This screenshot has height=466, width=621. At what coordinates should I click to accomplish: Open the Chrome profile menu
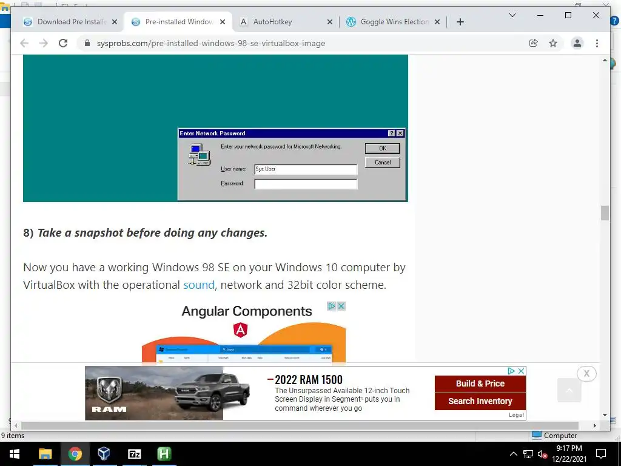(577, 43)
